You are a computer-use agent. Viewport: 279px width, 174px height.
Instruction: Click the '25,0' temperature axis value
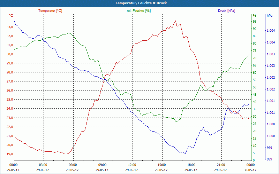point(10,100)
